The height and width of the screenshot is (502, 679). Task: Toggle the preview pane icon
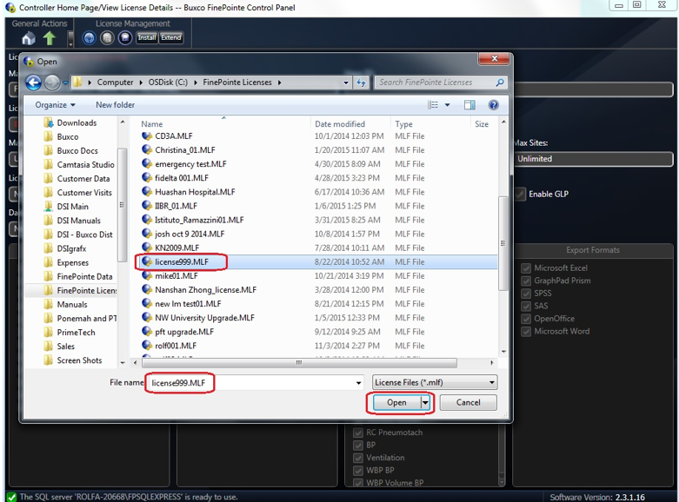tap(469, 105)
